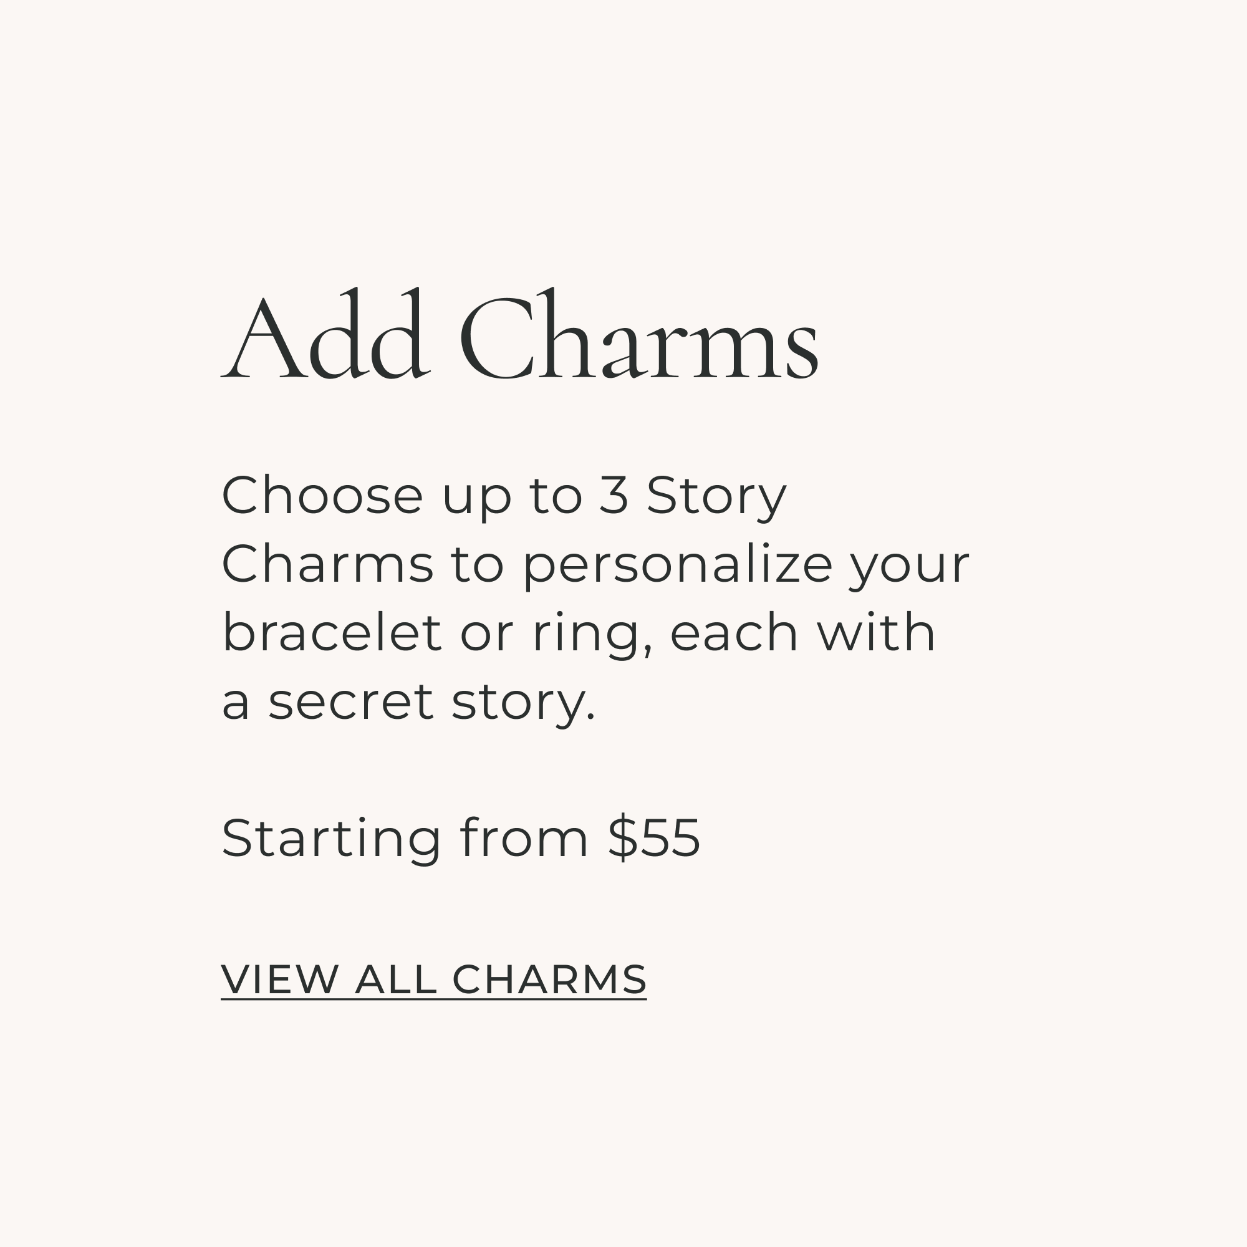Click the word 'Add' in the heading

[x=325, y=335]
